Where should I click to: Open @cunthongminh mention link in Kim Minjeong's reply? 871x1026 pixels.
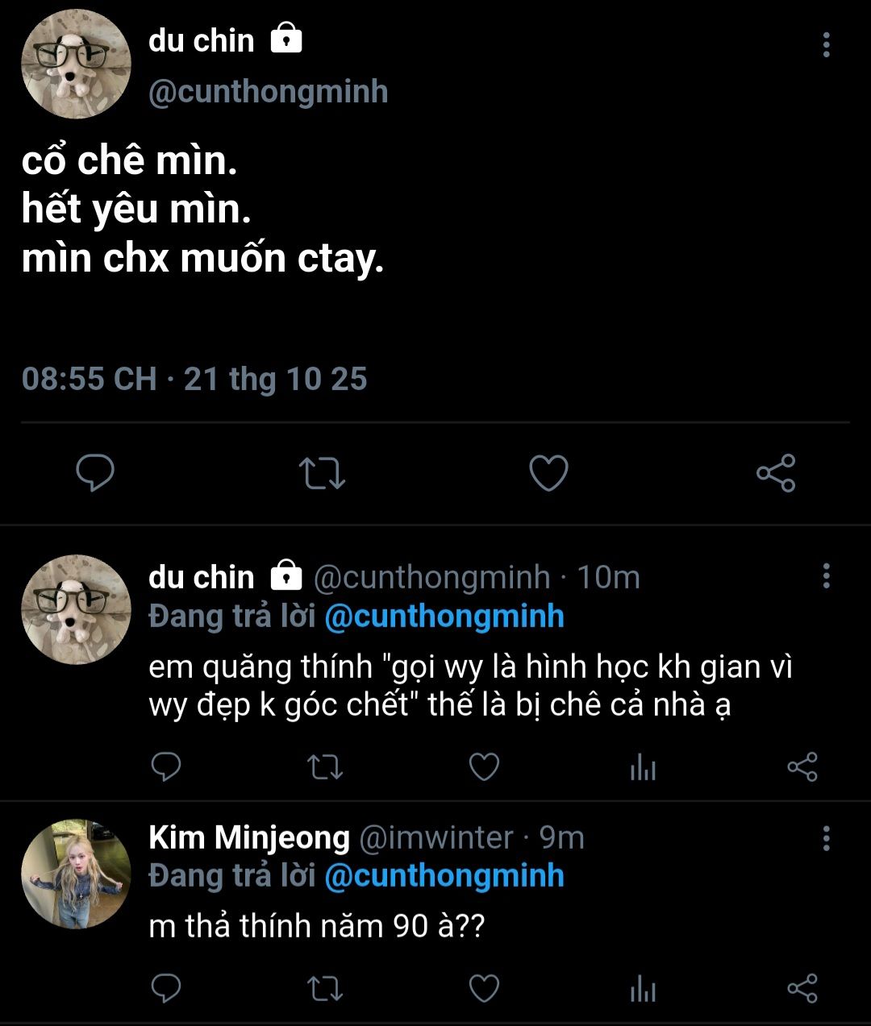point(444,876)
